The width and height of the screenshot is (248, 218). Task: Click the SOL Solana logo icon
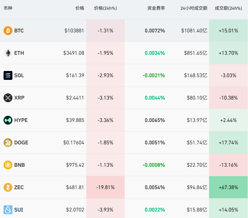pos(8,75)
